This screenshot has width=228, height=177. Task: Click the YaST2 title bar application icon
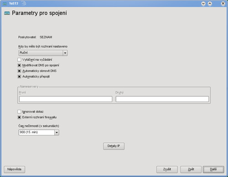point(5,4)
